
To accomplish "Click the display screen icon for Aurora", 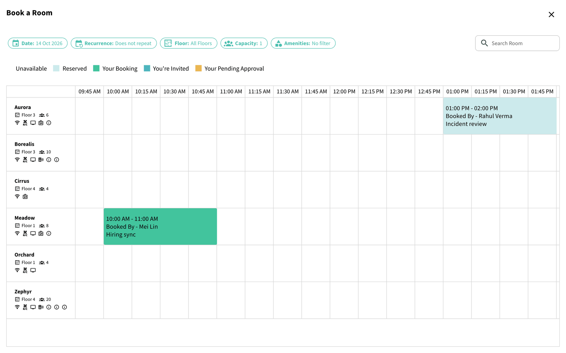I will click(x=33, y=123).
